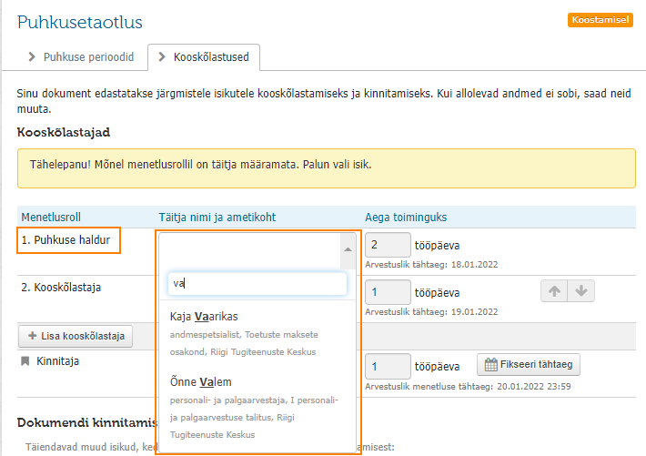
Task: Click Puhkuse haldur working days field
Action: [x=388, y=245]
